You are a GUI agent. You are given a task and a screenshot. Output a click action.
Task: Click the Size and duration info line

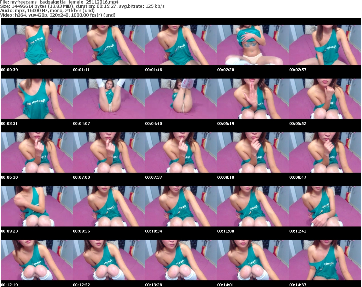coord(82,6)
